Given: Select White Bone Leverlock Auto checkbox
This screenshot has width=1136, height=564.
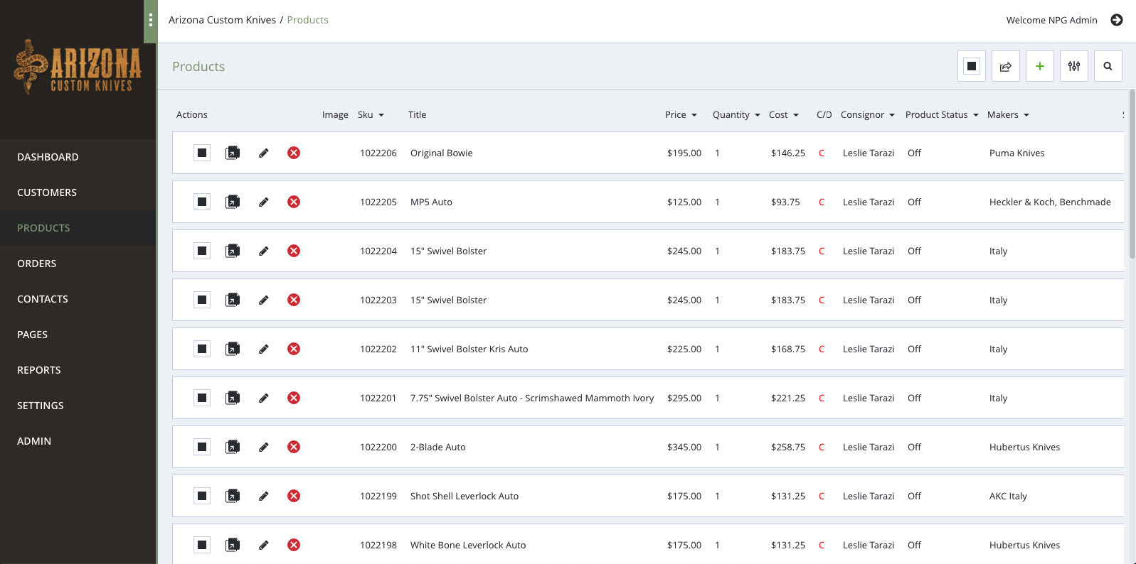Looking at the screenshot, I should (202, 545).
